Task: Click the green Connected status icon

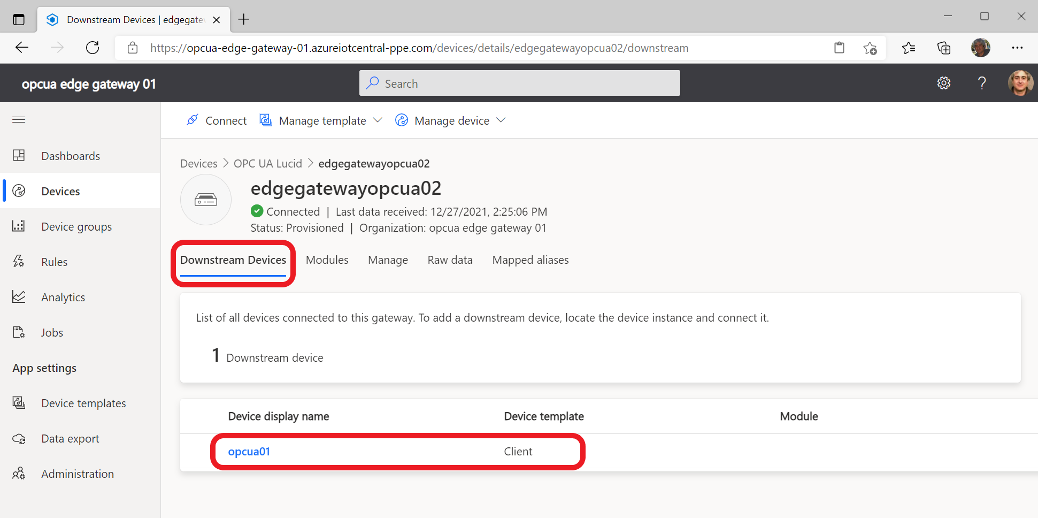Action: tap(257, 211)
